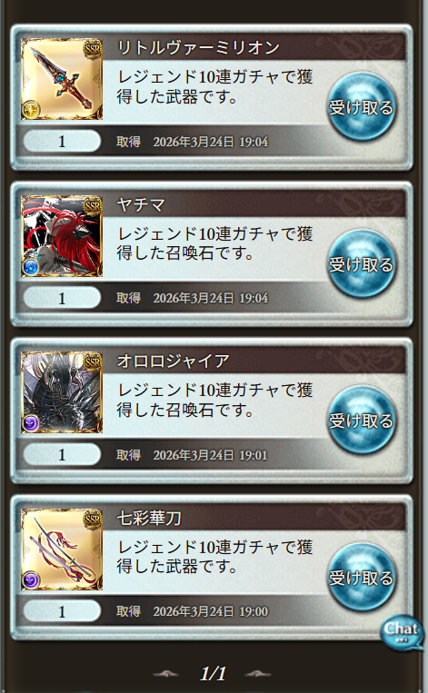Select the ヤチマ item title bar
428x693 pixels.
[254, 204]
